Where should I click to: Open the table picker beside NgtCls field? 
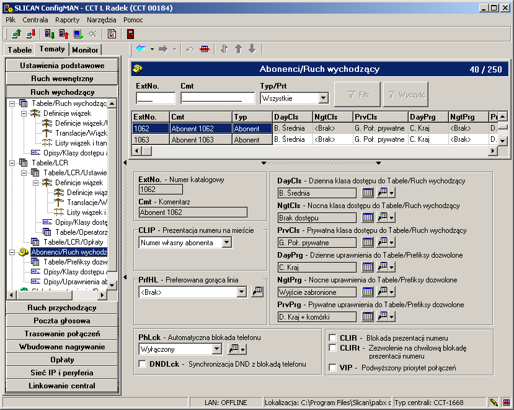click(368, 217)
